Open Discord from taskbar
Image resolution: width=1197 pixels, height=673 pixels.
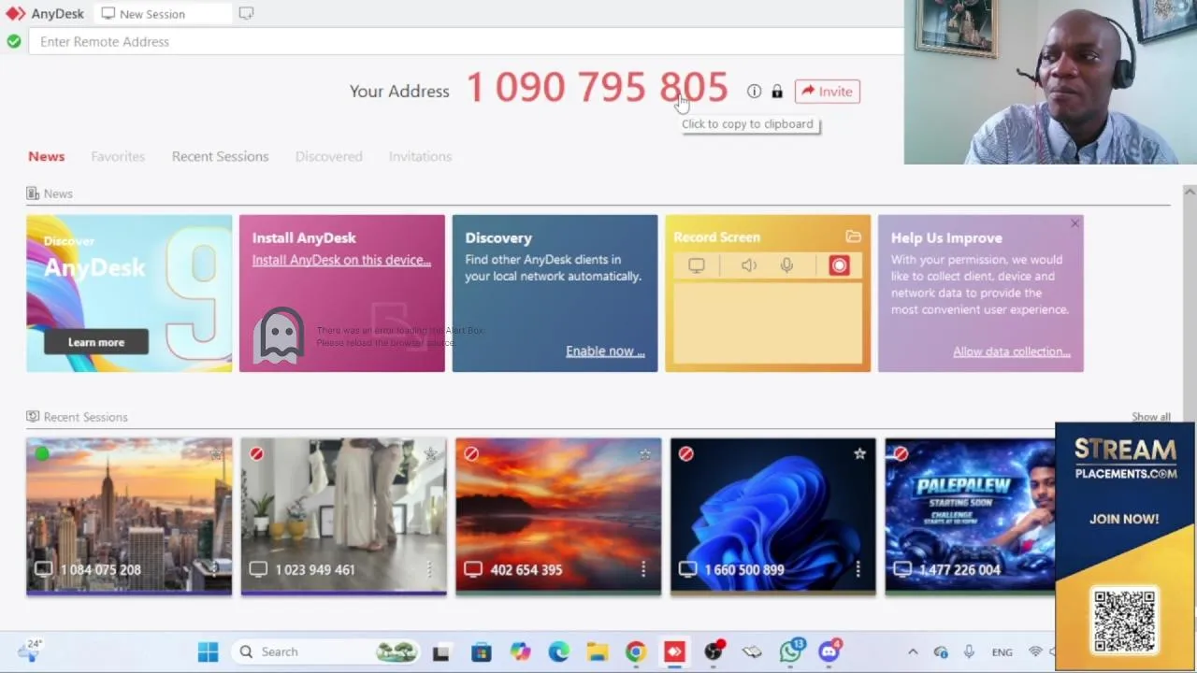tap(829, 652)
